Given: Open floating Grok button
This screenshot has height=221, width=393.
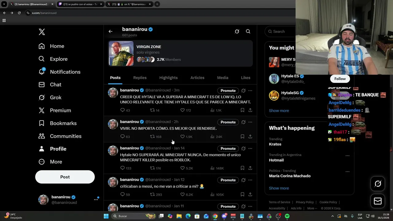Looking at the screenshot, I should tap(378, 184).
